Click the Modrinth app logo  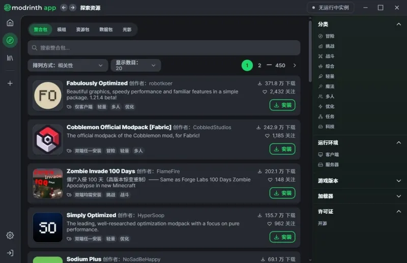[x=30, y=8]
